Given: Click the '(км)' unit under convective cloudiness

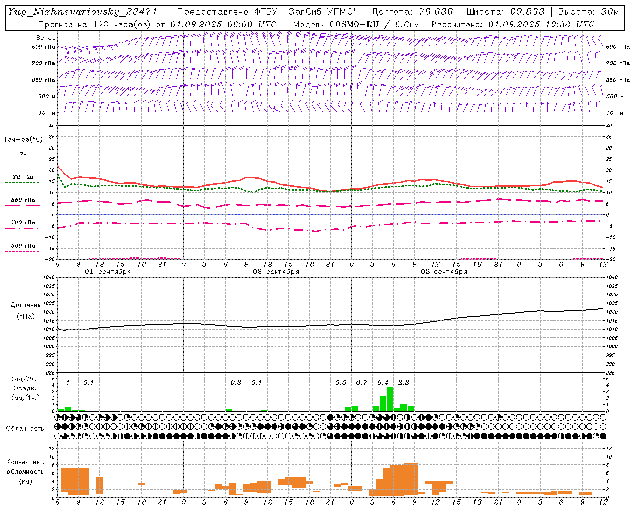Looking at the screenshot, I should click(25, 481).
